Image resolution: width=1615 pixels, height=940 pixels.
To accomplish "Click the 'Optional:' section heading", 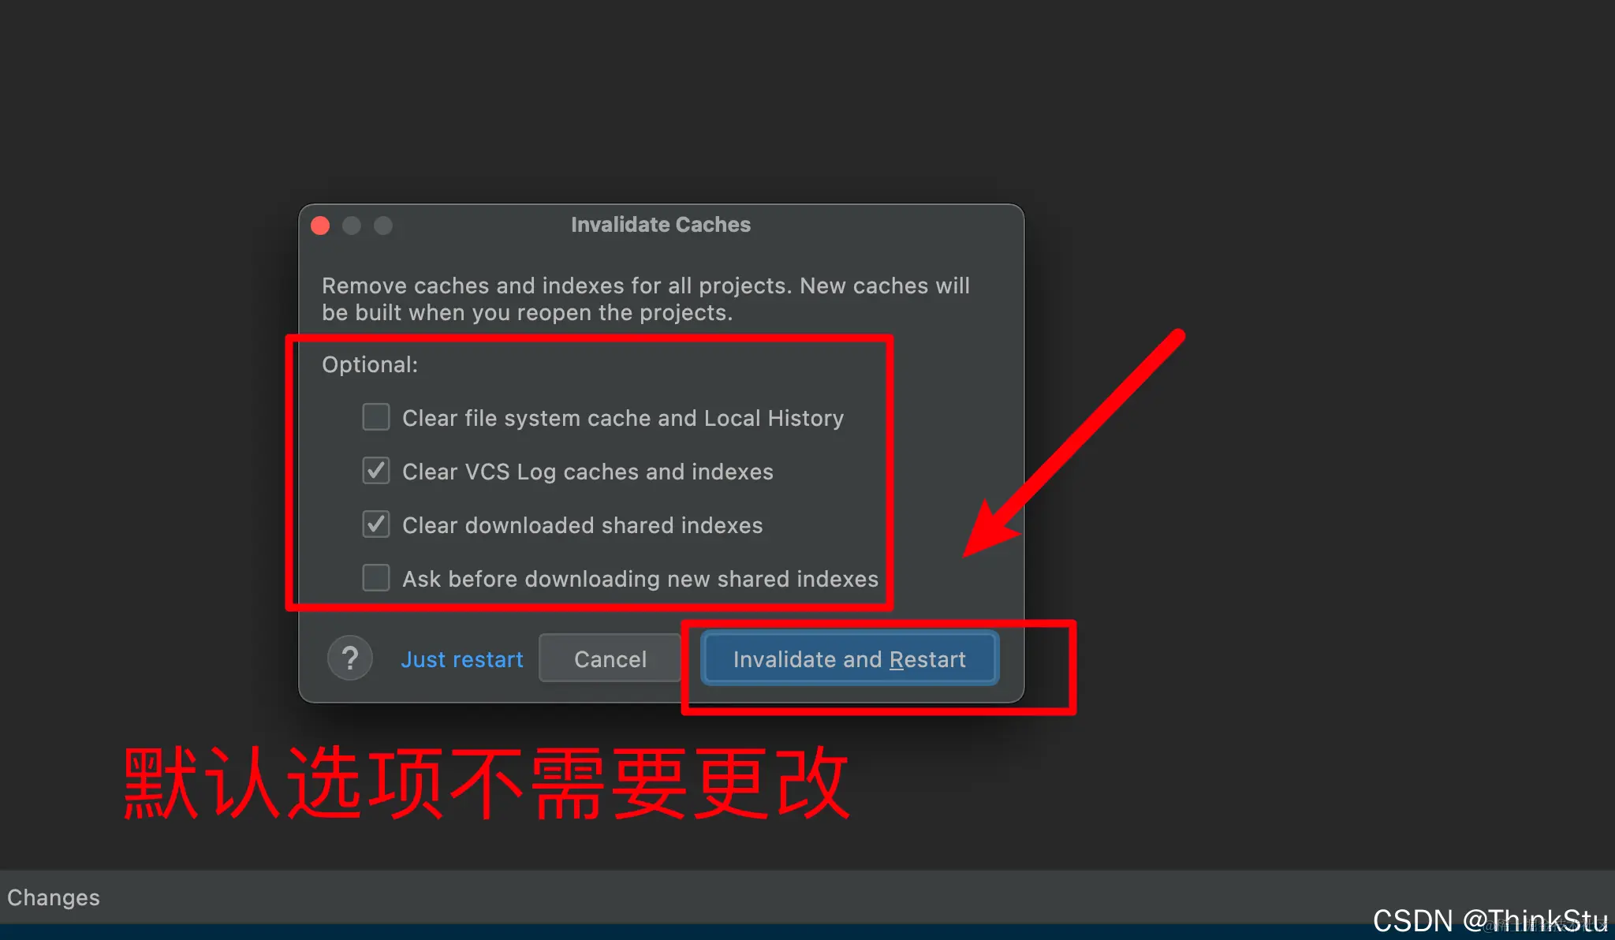I will click(370, 364).
